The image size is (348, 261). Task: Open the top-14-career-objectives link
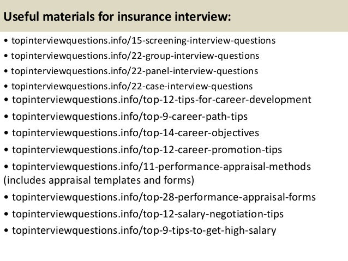135,133
